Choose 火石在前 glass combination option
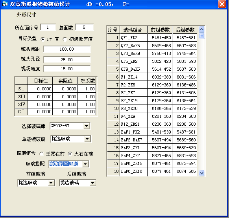 70,154
